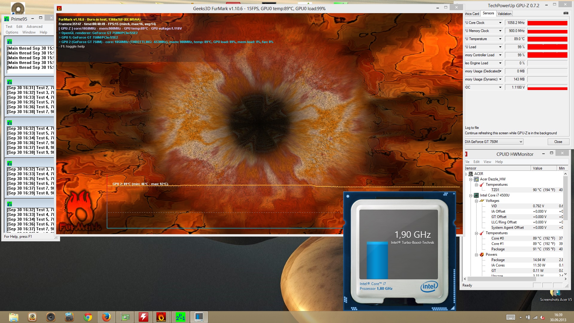Select the Sensors tab in GPU-Z
The image size is (574, 323).
[488, 13]
